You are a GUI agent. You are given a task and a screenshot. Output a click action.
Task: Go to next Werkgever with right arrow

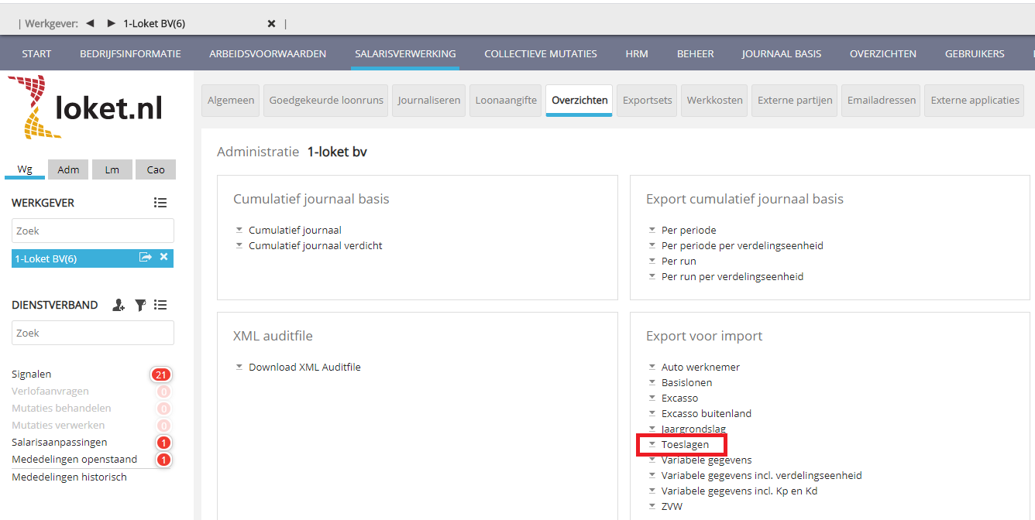click(x=112, y=23)
